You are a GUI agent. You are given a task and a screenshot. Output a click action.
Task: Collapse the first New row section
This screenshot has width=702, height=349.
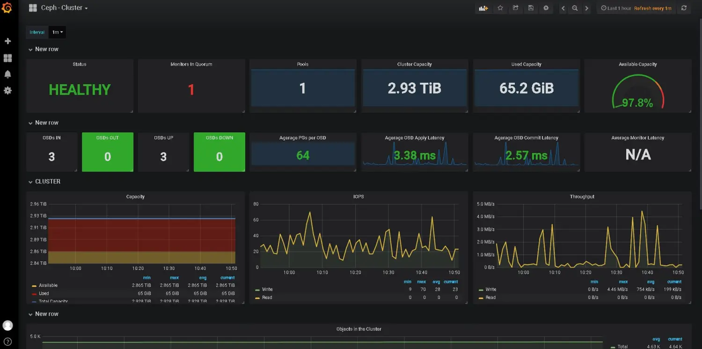[43, 49]
